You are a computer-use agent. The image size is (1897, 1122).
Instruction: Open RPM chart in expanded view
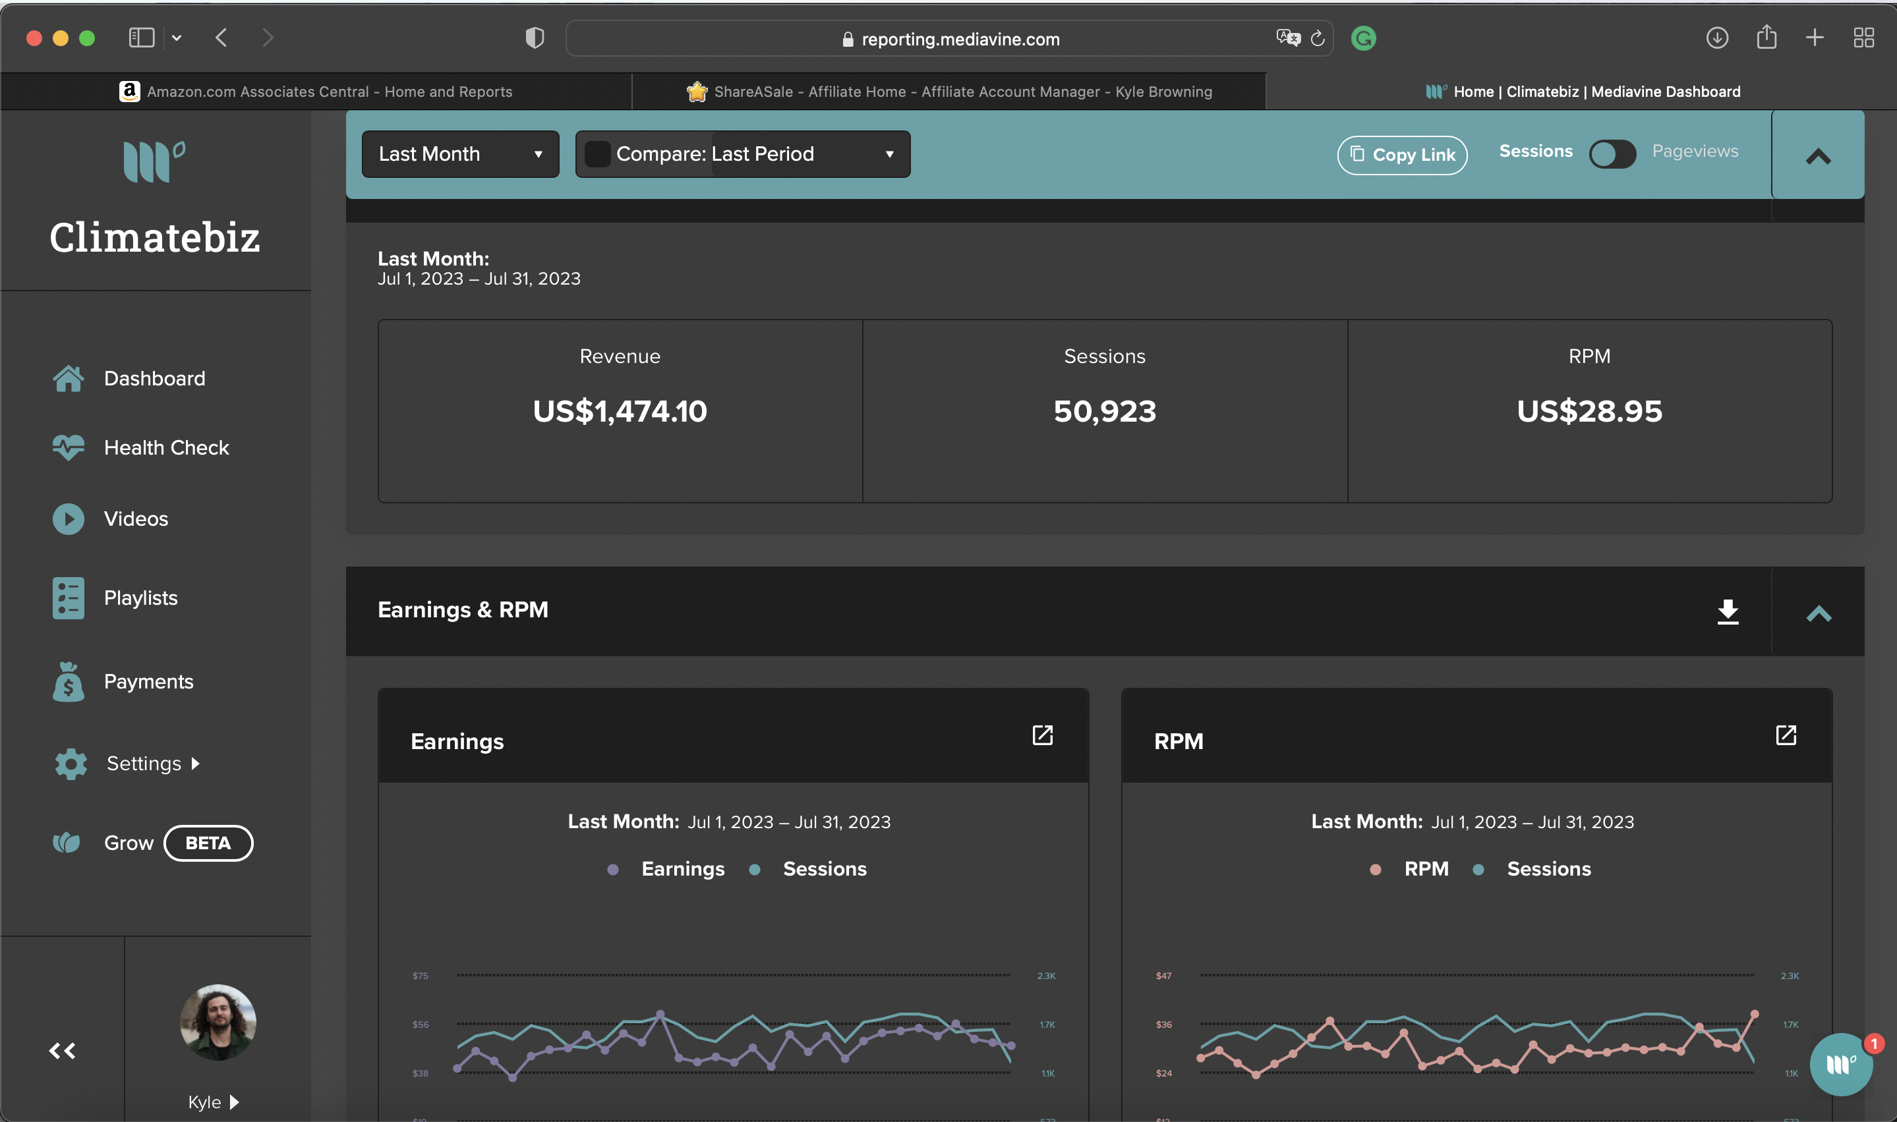pos(1786,735)
